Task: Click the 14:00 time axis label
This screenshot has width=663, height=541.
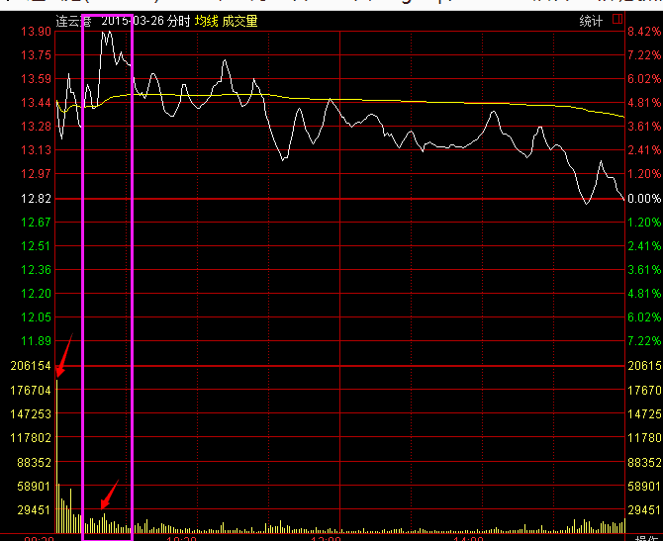Action: coord(467,539)
